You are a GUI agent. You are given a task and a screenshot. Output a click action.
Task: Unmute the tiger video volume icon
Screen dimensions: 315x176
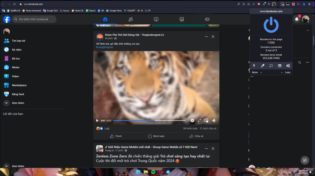pos(214,121)
